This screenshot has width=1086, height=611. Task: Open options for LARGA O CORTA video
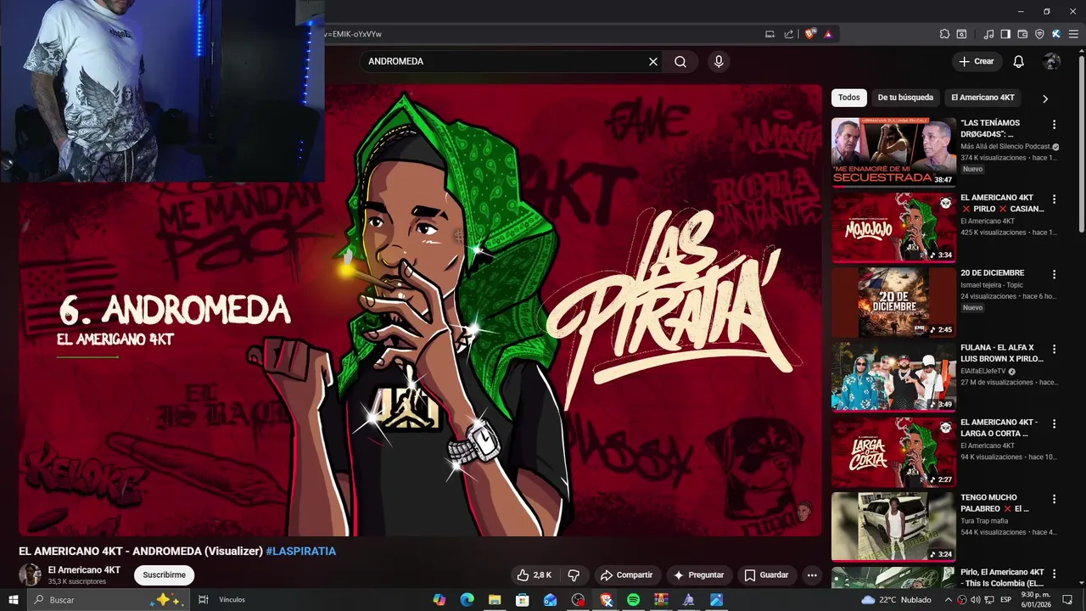[1055, 424]
